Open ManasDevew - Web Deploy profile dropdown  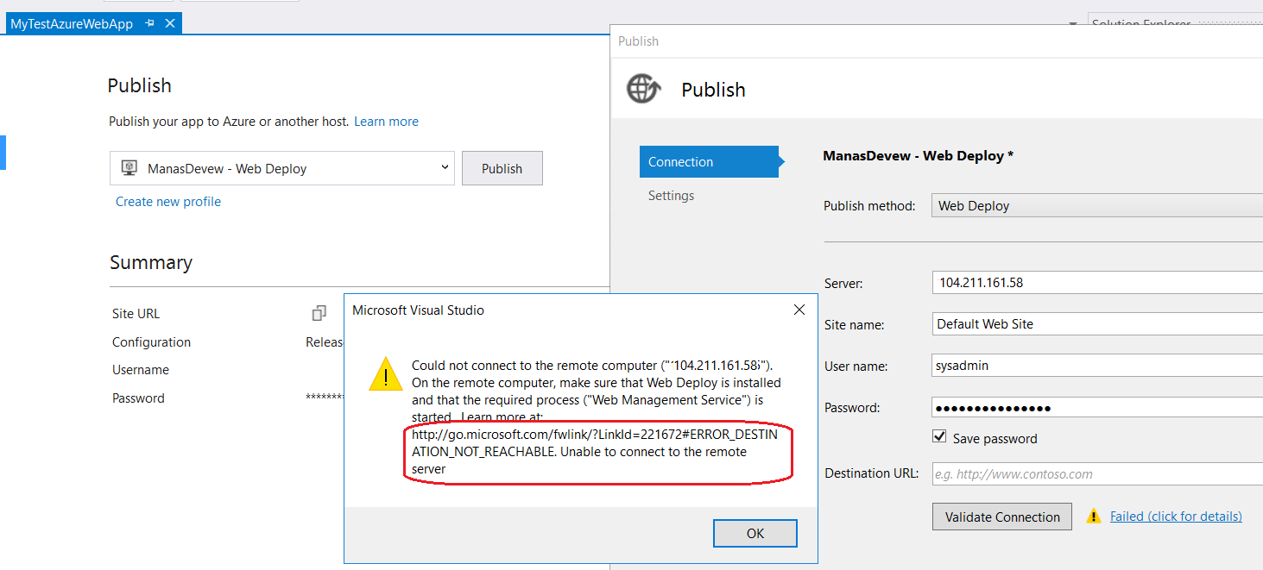point(282,168)
